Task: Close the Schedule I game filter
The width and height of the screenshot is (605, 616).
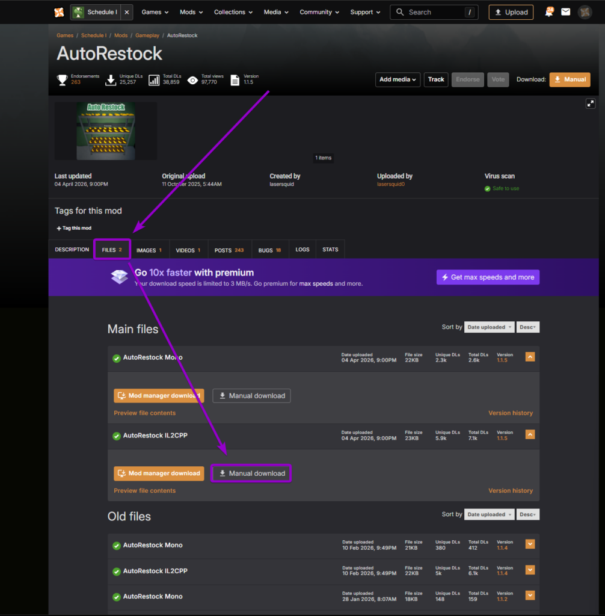Action: [x=126, y=12]
